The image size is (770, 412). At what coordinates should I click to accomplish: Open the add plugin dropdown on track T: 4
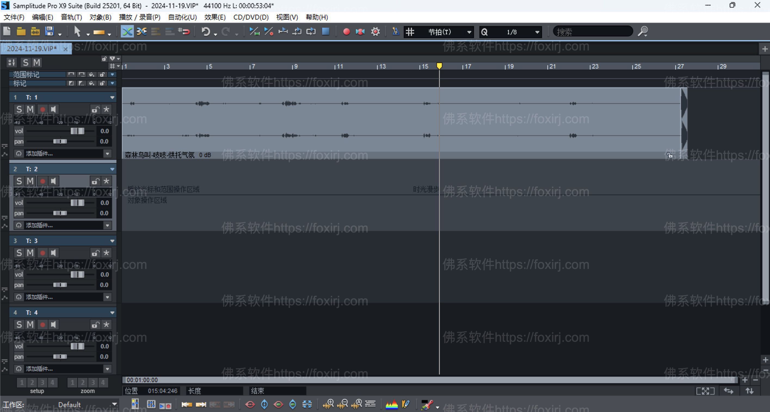pos(107,369)
